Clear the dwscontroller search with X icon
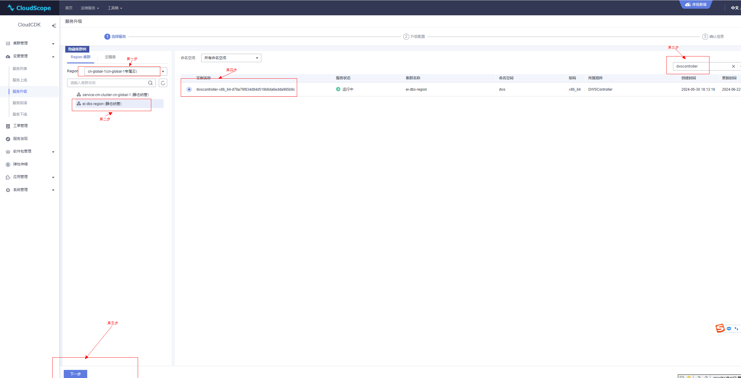 click(x=733, y=66)
